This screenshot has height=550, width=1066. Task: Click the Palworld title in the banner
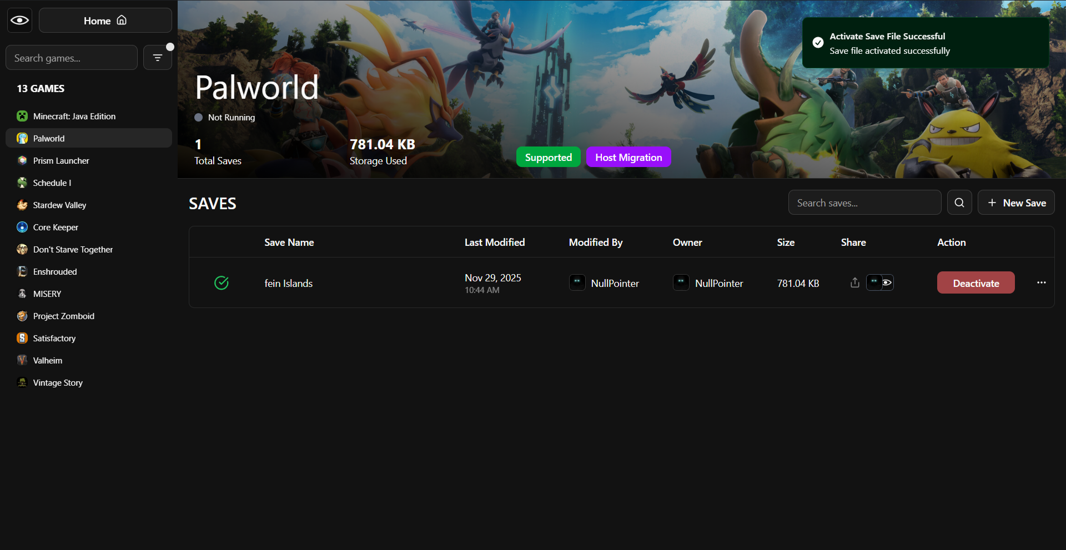click(257, 87)
